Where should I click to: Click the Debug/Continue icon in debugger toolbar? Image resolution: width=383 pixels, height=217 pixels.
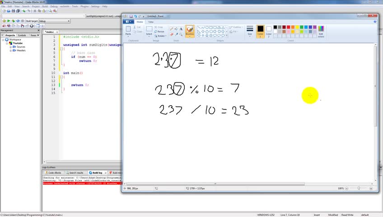point(4,26)
